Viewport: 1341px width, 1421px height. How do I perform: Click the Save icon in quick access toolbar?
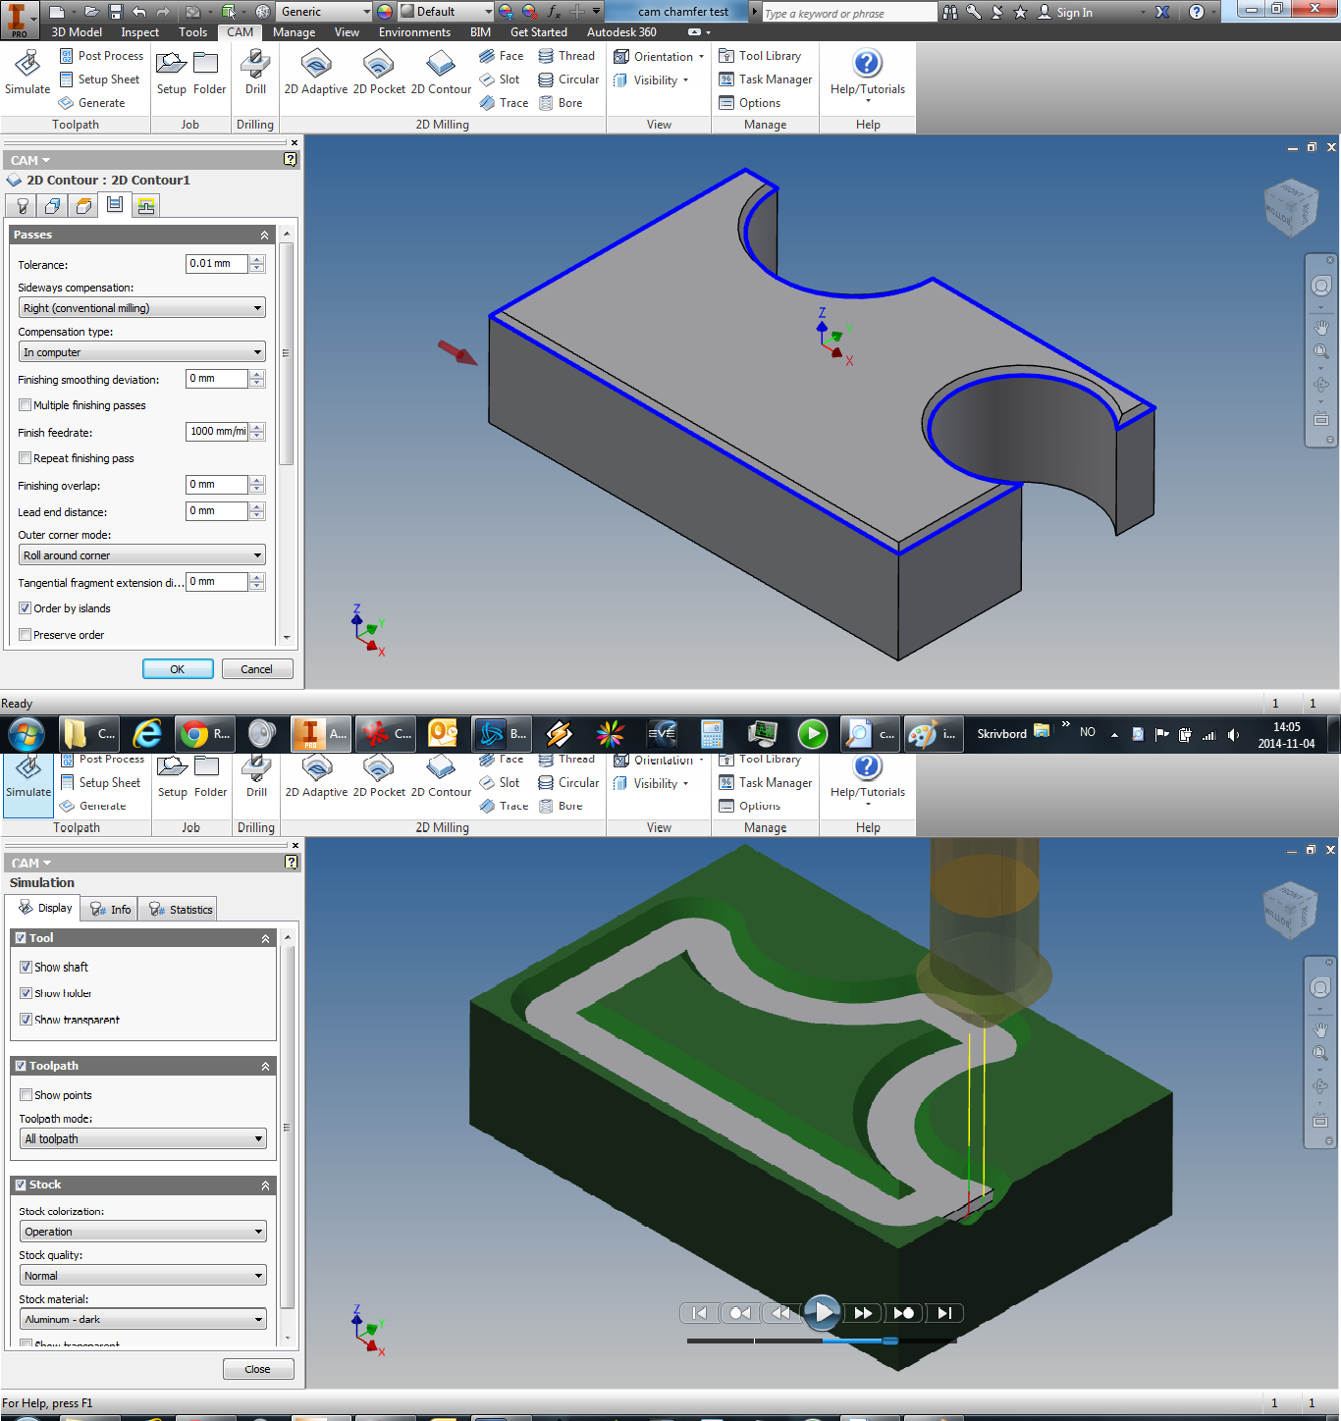pyautogui.click(x=115, y=12)
